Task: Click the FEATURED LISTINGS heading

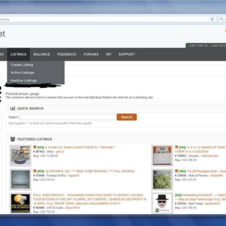Action: 34,139
